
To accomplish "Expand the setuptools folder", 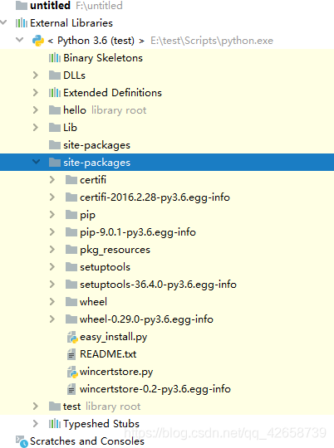I will (52, 267).
